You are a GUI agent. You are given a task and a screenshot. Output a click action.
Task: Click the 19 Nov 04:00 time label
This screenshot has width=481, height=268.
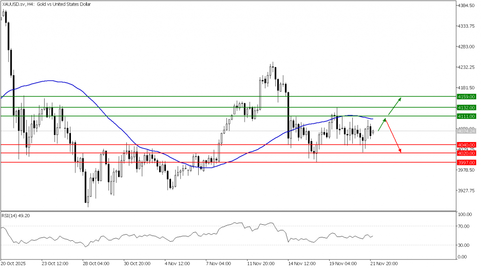click(343, 264)
